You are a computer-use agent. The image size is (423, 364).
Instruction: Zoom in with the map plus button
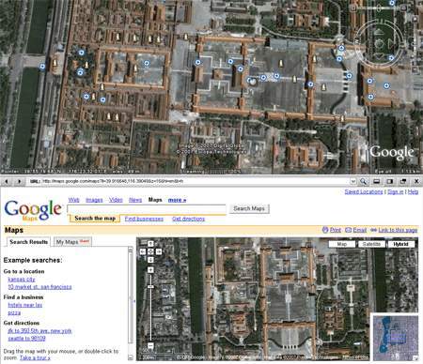click(x=150, y=270)
